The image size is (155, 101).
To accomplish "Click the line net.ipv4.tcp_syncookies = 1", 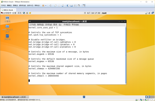I will (45, 35).
